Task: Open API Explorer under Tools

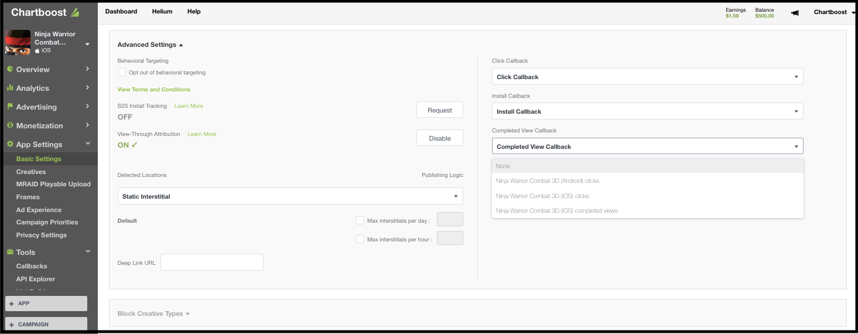Action: coord(36,279)
